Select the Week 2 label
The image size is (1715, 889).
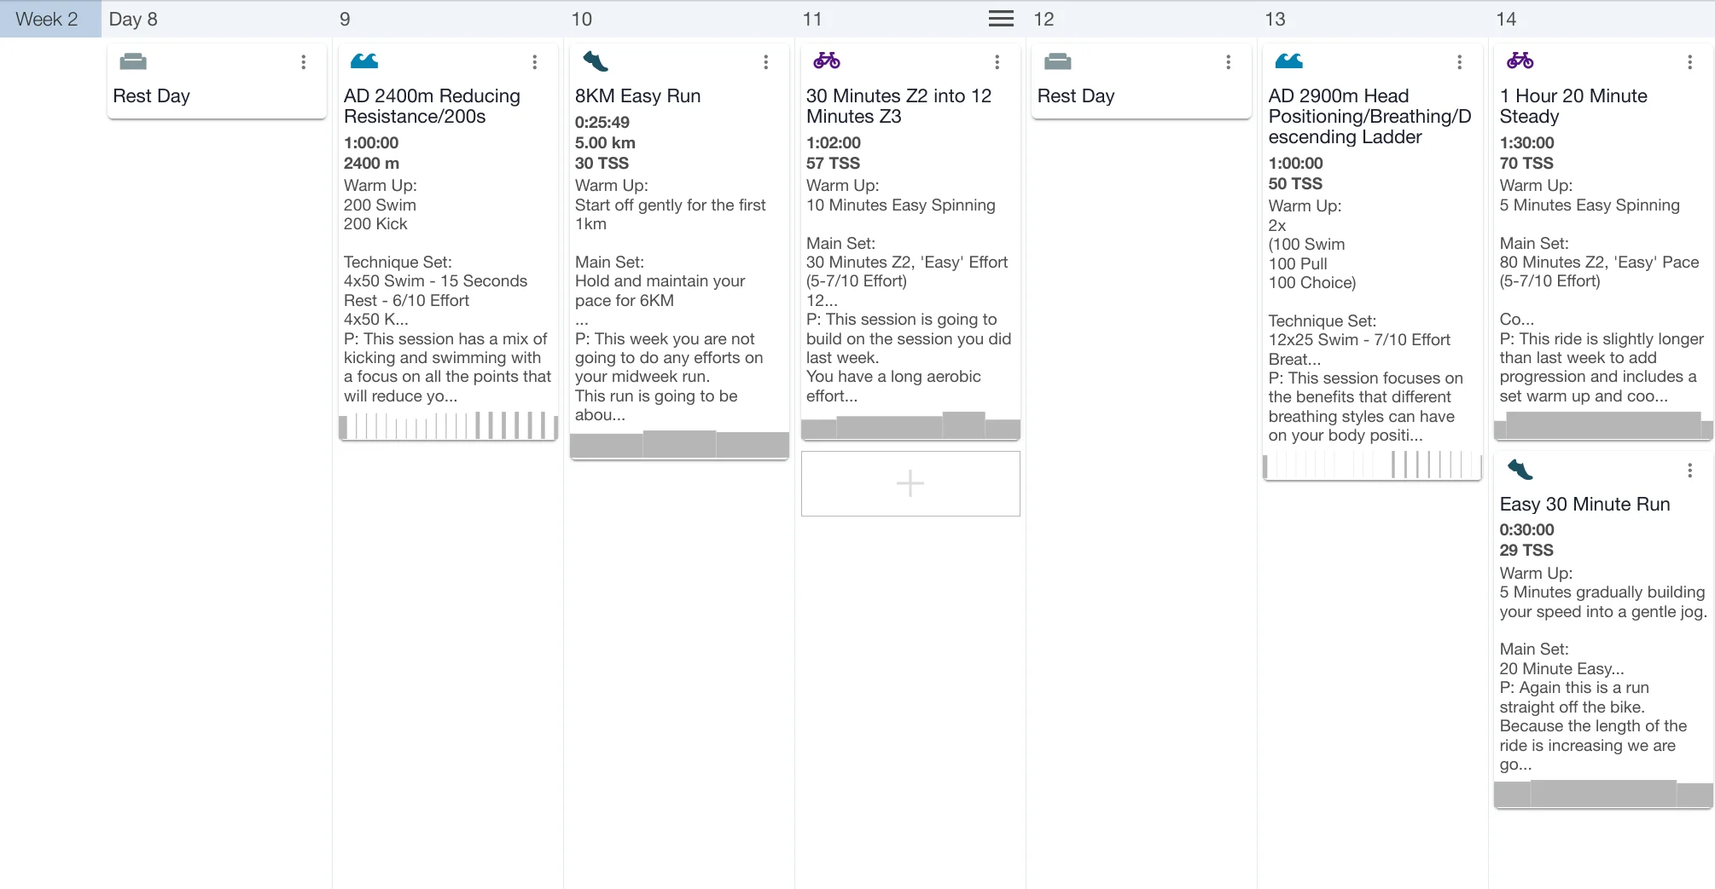click(47, 19)
